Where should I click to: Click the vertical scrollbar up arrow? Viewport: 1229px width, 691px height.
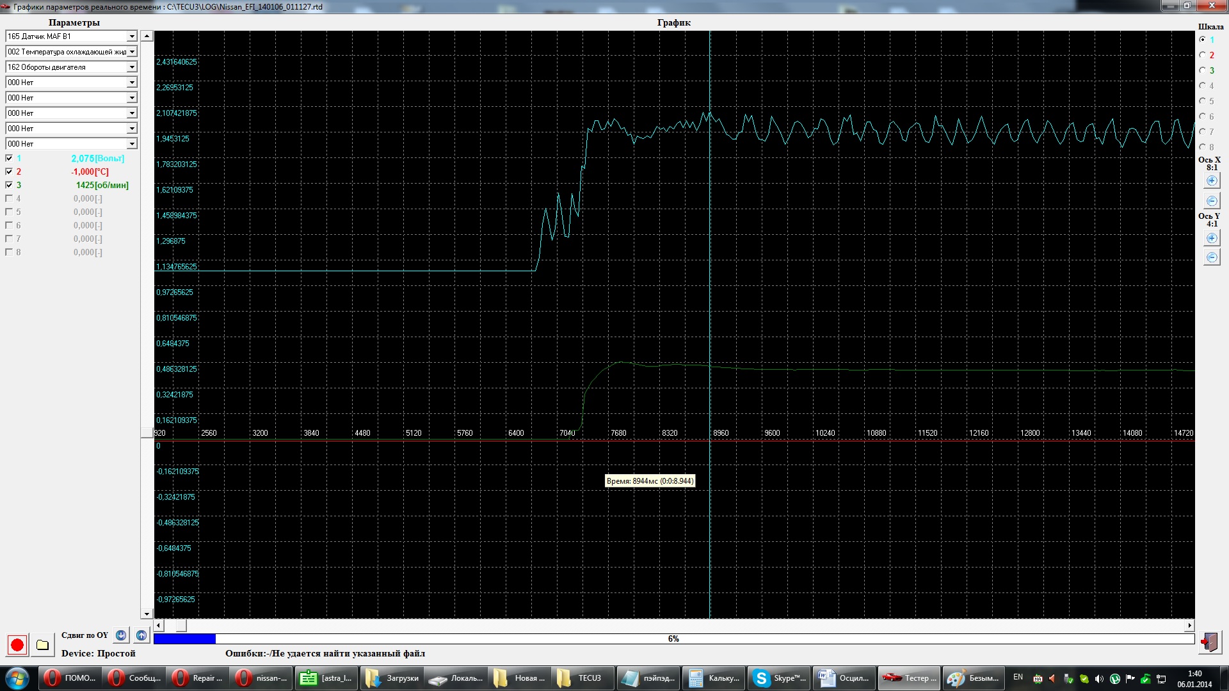(x=147, y=36)
